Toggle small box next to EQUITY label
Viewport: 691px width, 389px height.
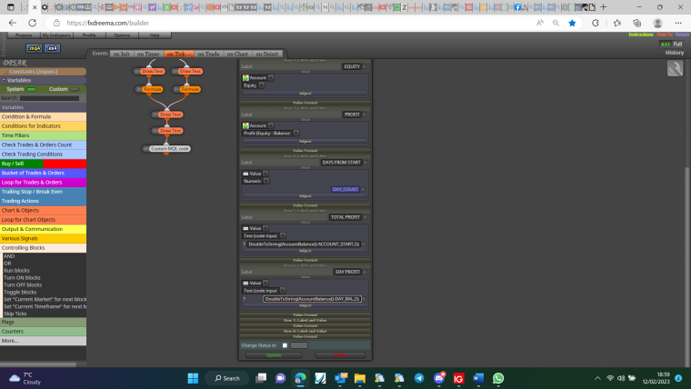tap(364, 67)
